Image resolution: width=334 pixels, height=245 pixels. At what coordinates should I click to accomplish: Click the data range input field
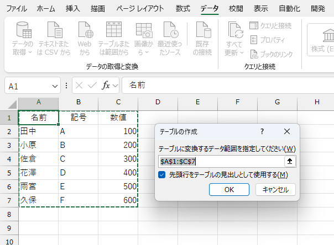(x=220, y=161)
